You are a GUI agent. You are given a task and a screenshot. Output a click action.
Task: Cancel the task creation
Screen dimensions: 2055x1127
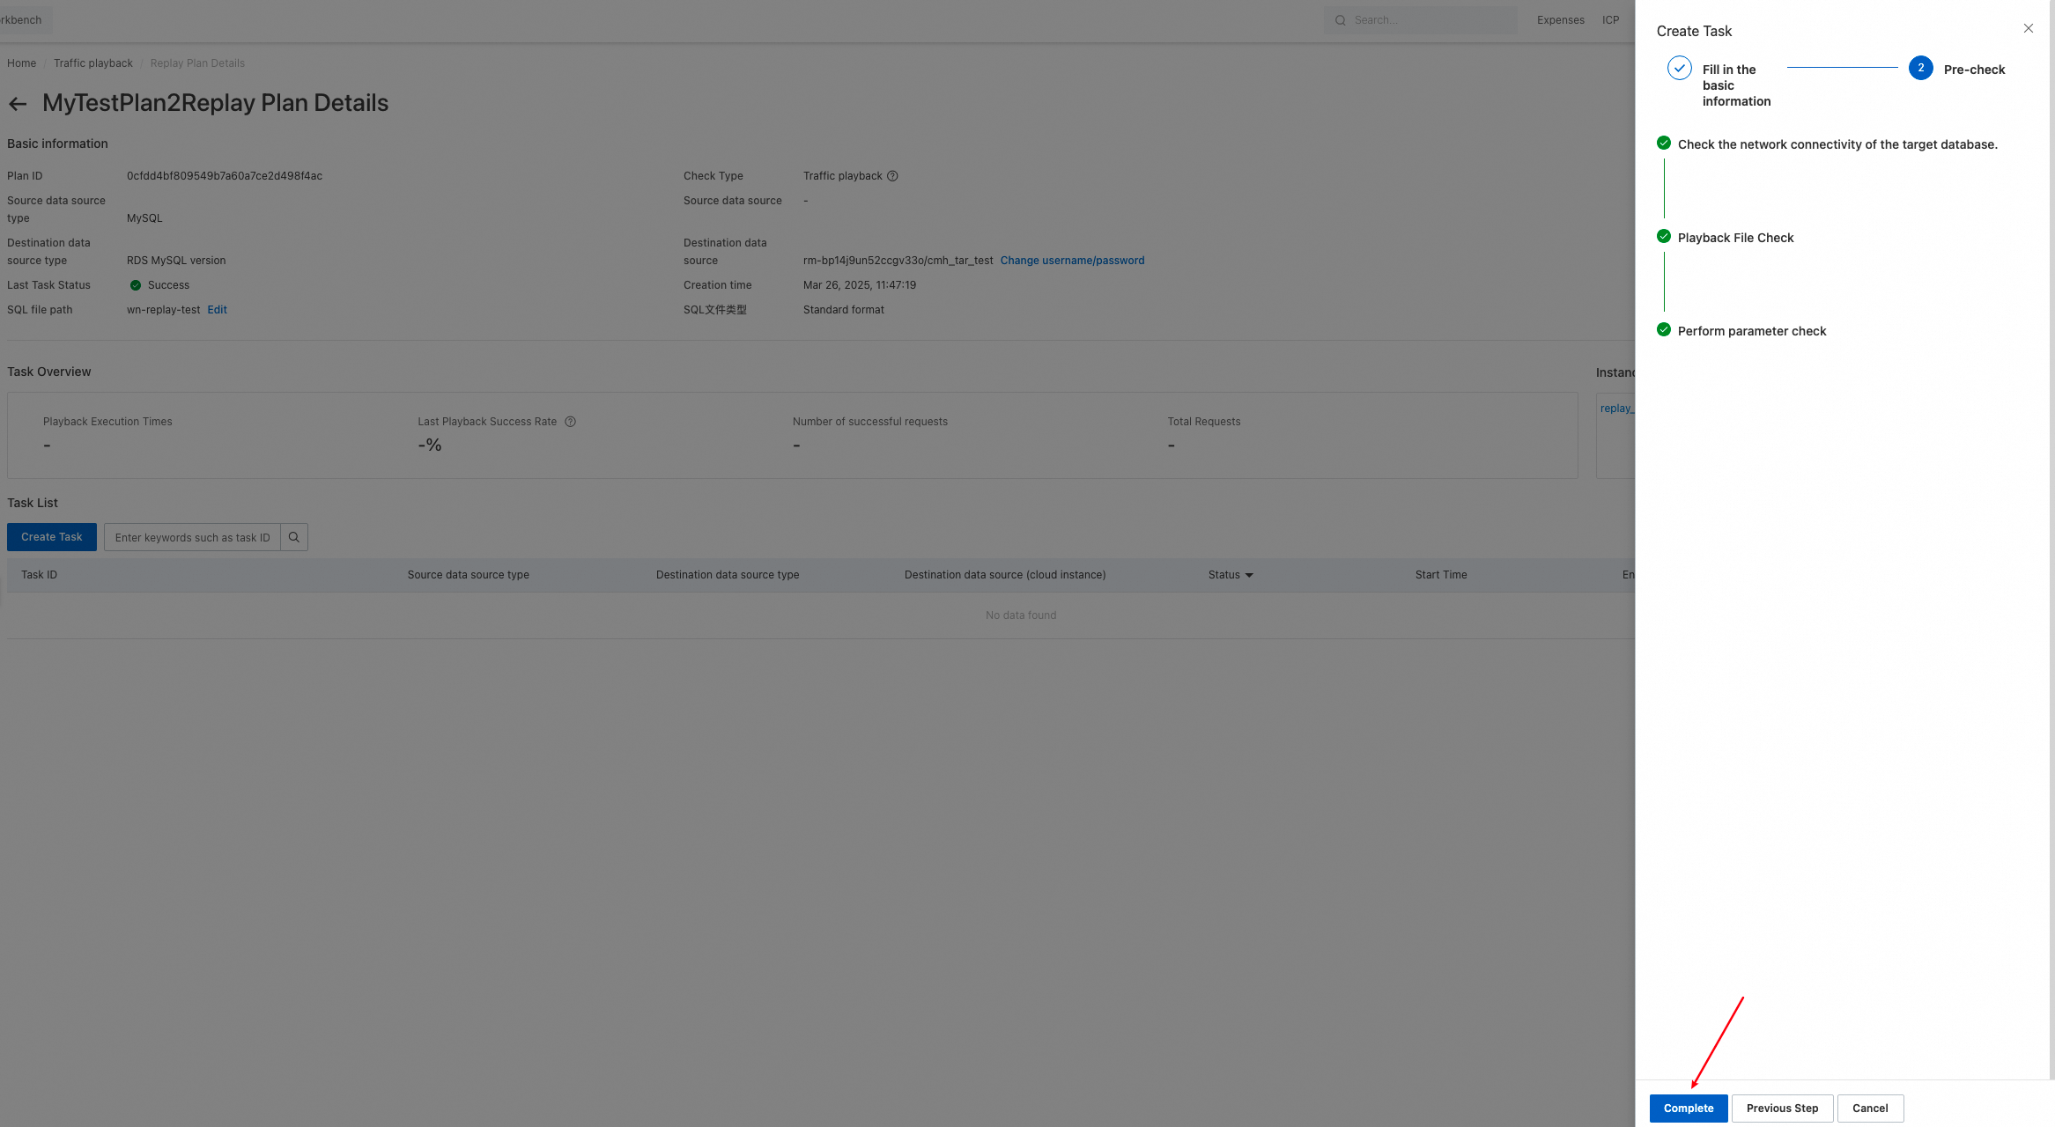[1869, 1109]
